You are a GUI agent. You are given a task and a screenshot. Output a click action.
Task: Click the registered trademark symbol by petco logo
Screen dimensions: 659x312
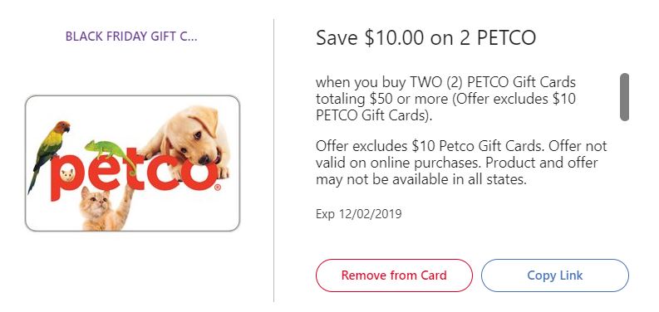coord(217,188)
